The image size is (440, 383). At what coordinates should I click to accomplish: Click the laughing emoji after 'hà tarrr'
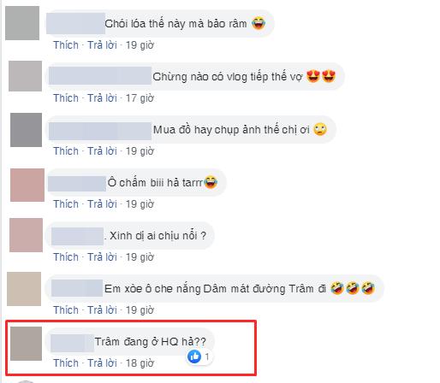click(211, 182)
